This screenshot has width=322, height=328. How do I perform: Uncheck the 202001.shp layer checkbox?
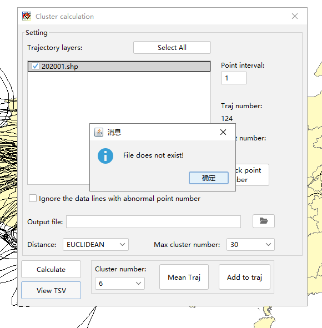(x=35, y=66)
